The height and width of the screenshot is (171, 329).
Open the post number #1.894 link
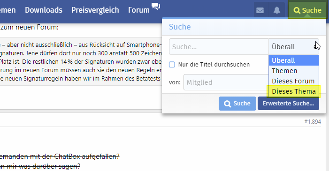tap(313, 121)
